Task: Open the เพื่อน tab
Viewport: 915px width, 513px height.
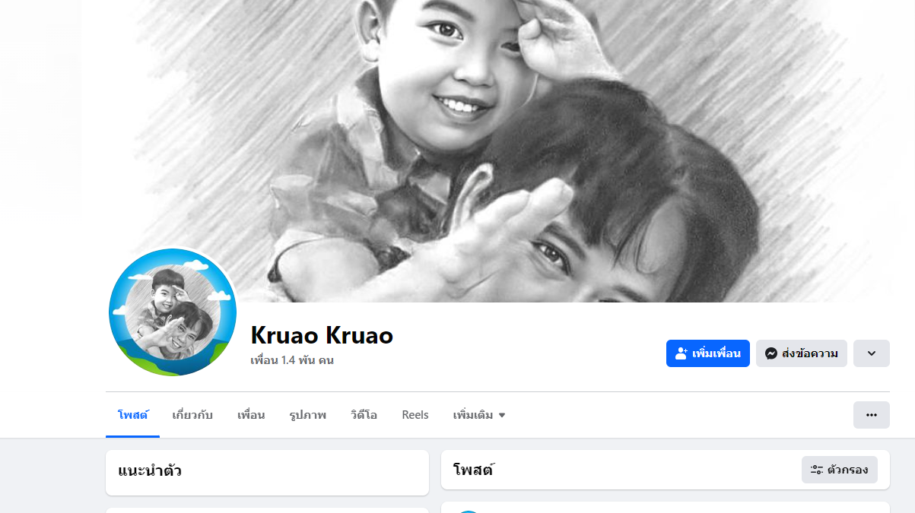Action: (x=251, y=415)
